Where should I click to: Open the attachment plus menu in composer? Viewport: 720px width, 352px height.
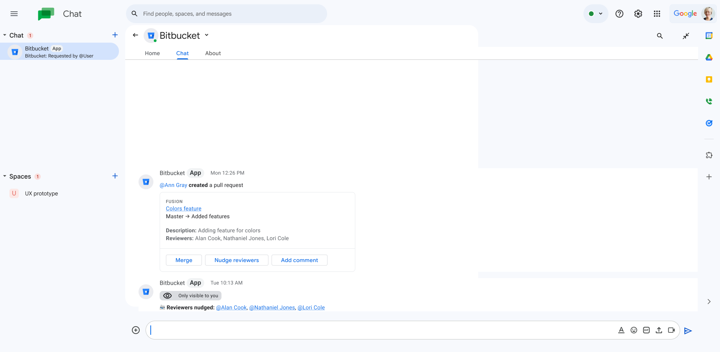point(136,330)
